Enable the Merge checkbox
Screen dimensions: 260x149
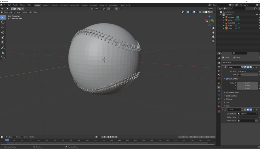227,99
